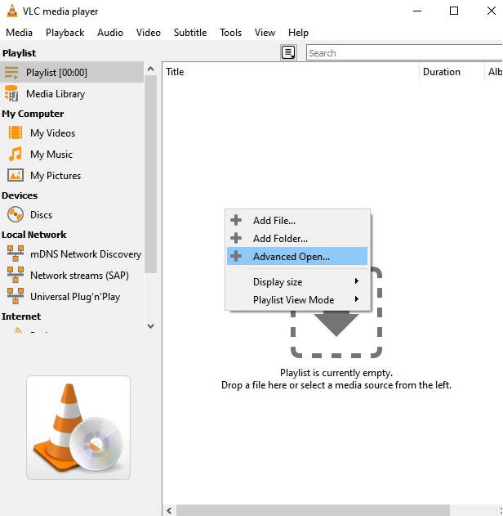Expand the Playlist View Mode submenu
Viewport: 503px width, 516px height.
(297, 300)
